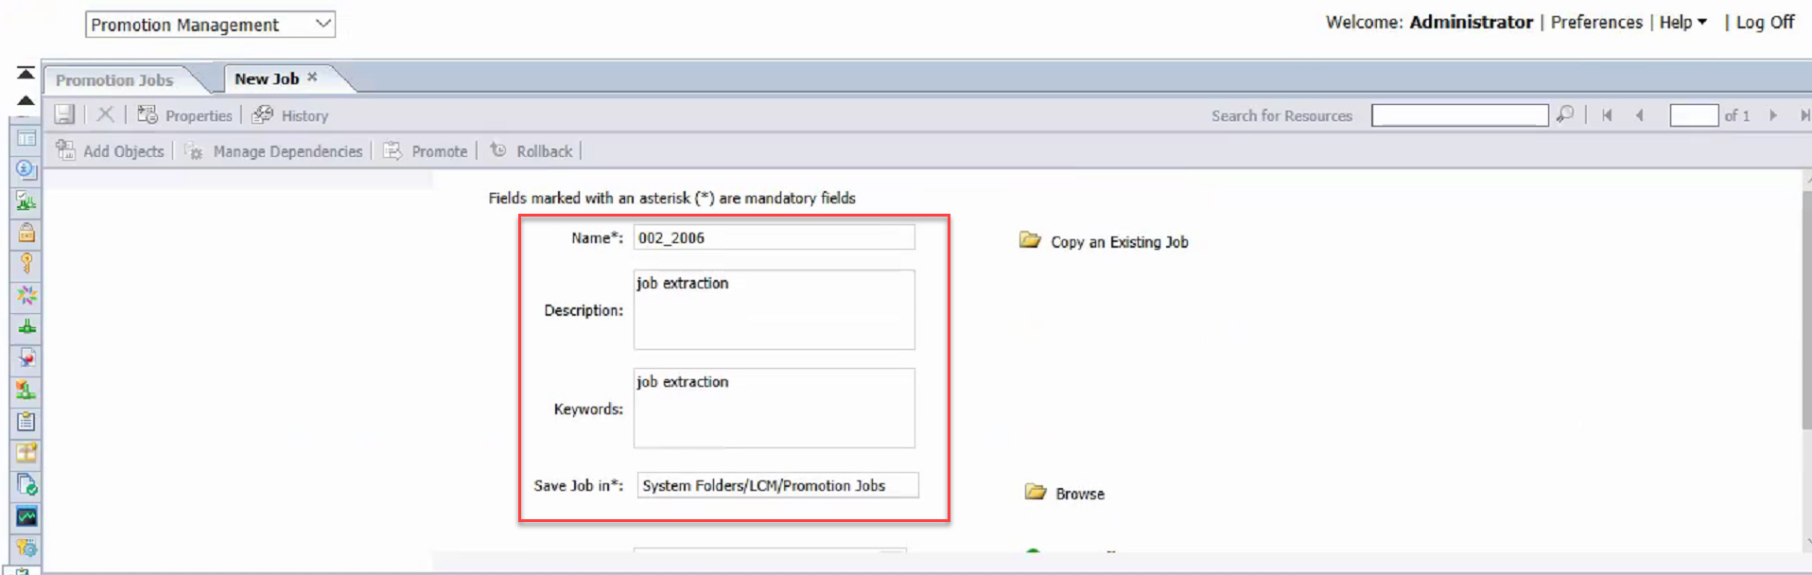Click the Search for Resources field
The height and width of the screenshot is (575, 1812).
coord(1459,115)
